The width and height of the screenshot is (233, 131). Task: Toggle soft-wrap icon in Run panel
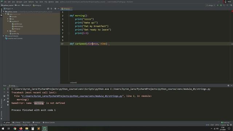[x=8, y=95]
